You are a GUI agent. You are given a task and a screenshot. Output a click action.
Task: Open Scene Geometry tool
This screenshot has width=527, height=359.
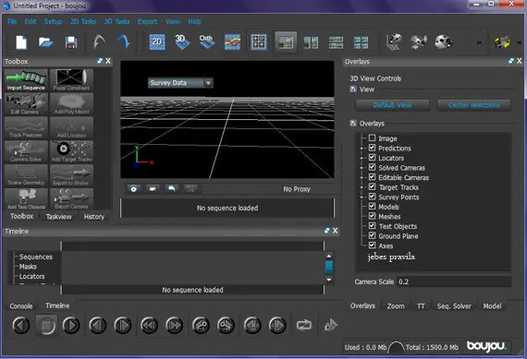click(26, 175)
